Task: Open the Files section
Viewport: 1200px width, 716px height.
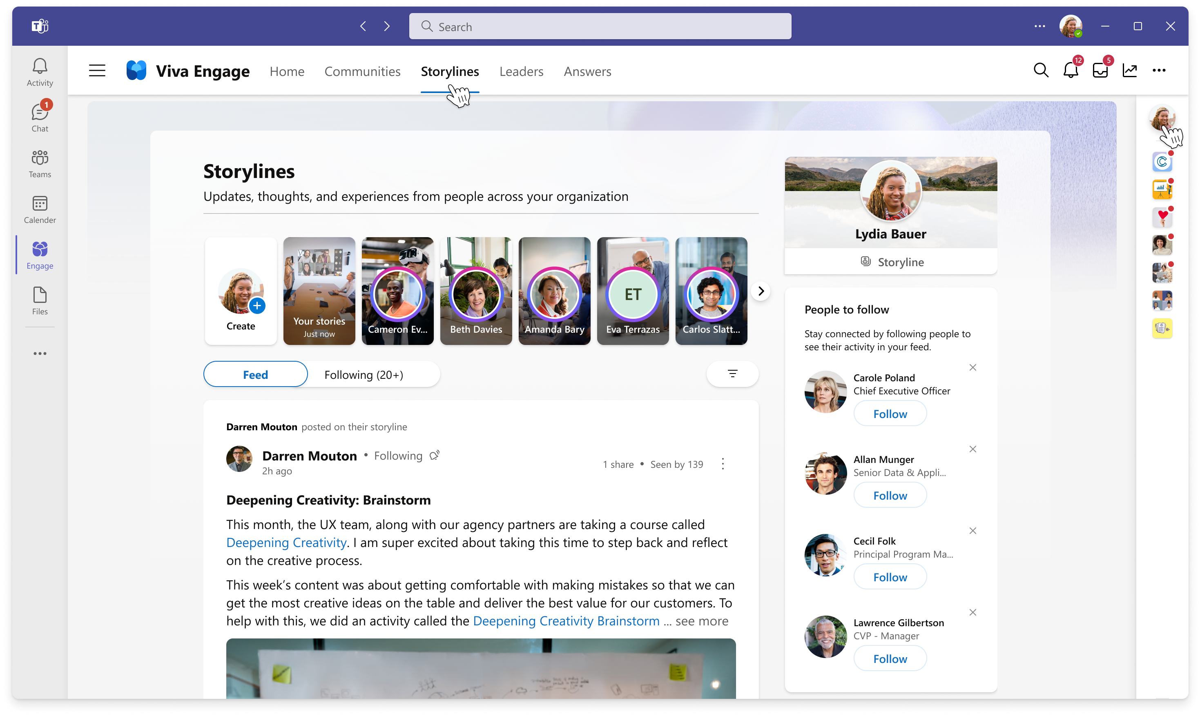Action: [39, 300]
